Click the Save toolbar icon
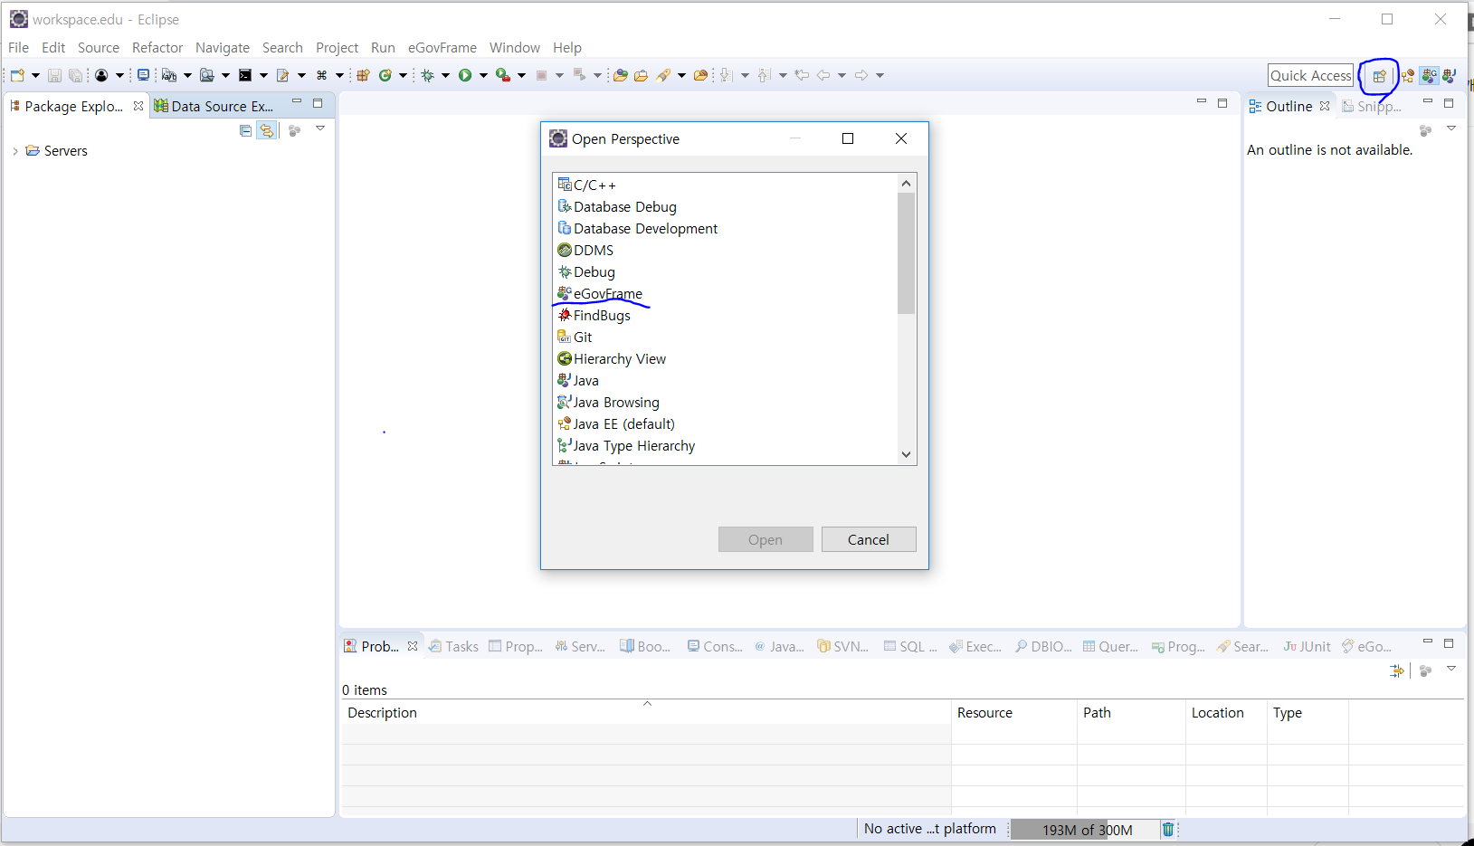 point(54,75)
